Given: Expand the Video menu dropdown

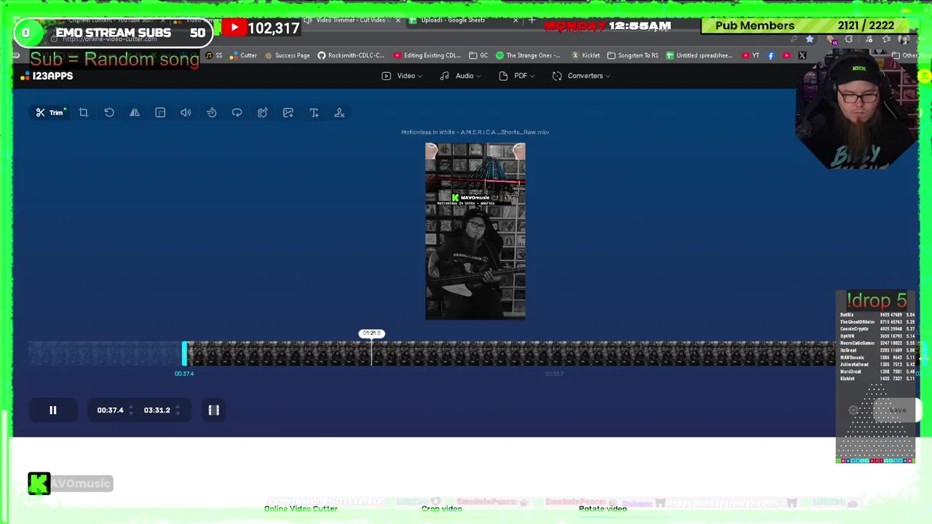Looking at the screenshot, I should 401,76.
